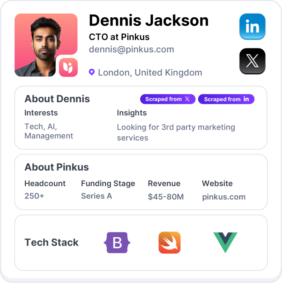Click the London, United Kingdom location text

[x=150, y=73]
